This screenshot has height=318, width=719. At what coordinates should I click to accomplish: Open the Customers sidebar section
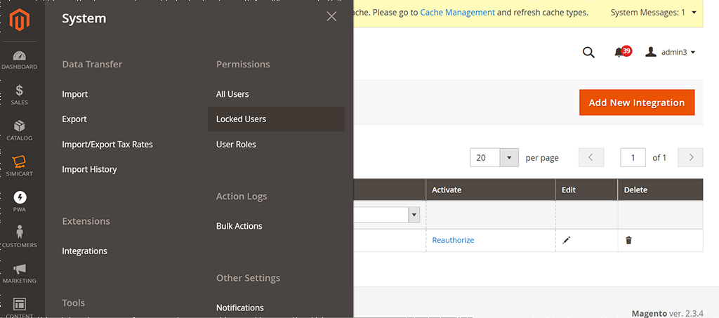pos(20,237)
